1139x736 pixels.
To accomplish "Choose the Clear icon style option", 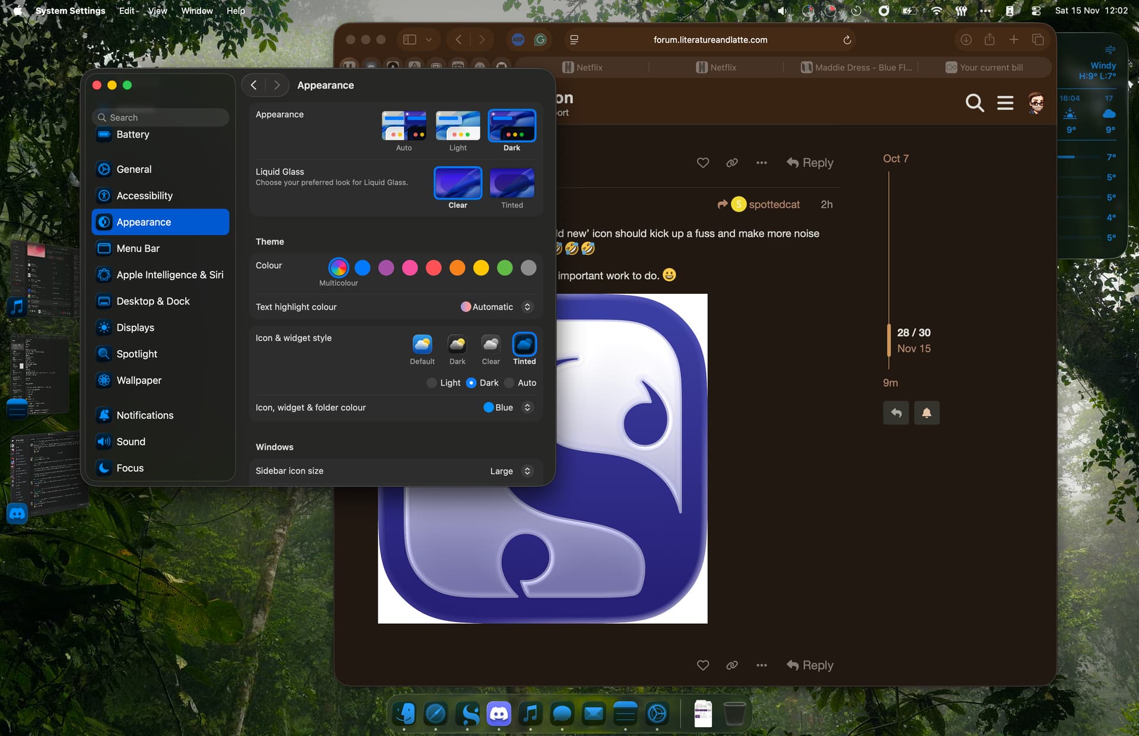I will (x=491, y=345).
